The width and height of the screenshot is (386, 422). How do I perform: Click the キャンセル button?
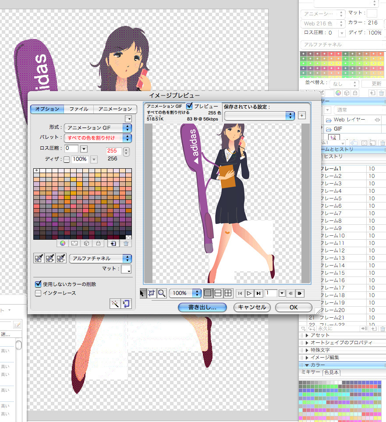tap(252, 307)
